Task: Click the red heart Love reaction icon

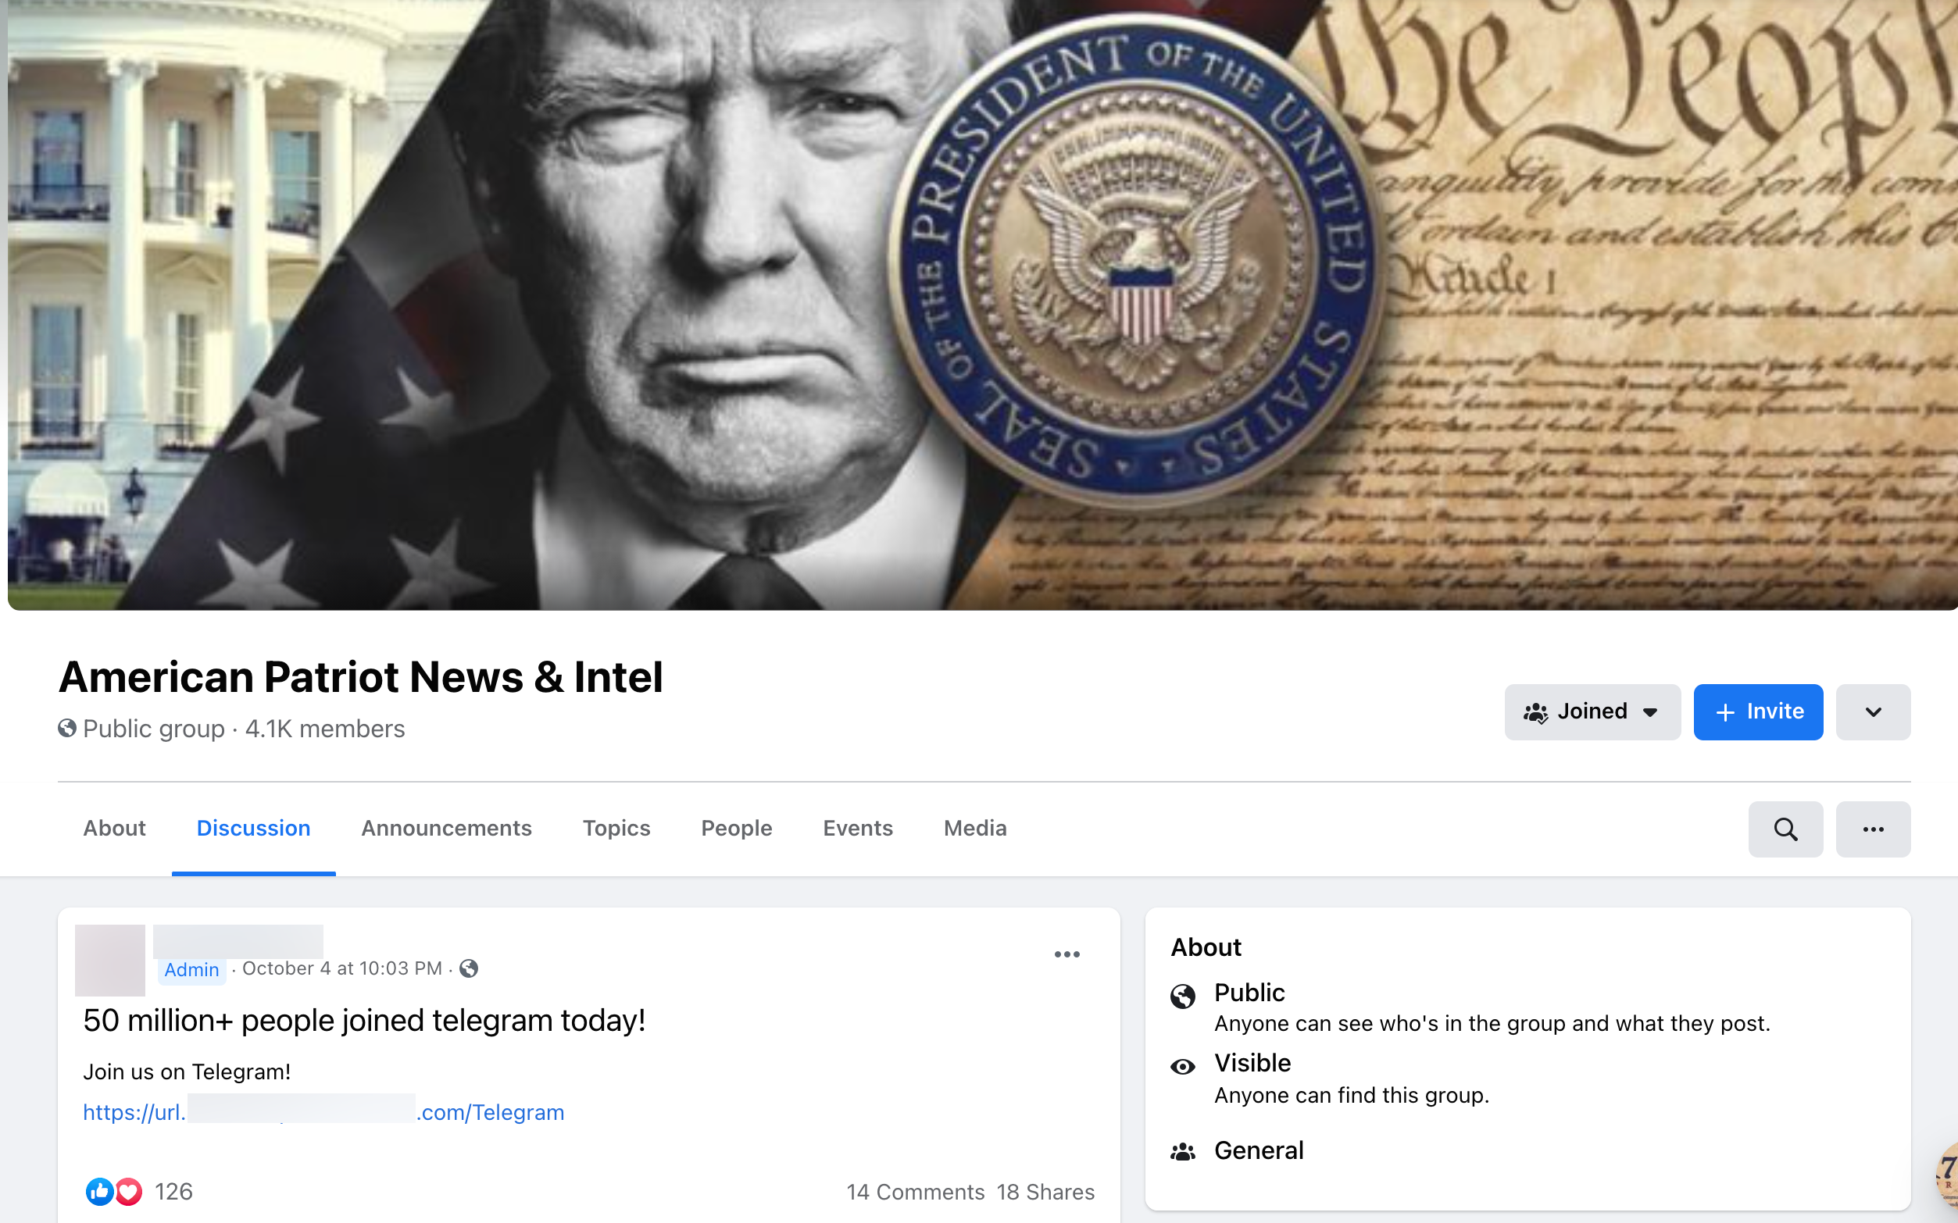Action: (x=129, y=1192)
